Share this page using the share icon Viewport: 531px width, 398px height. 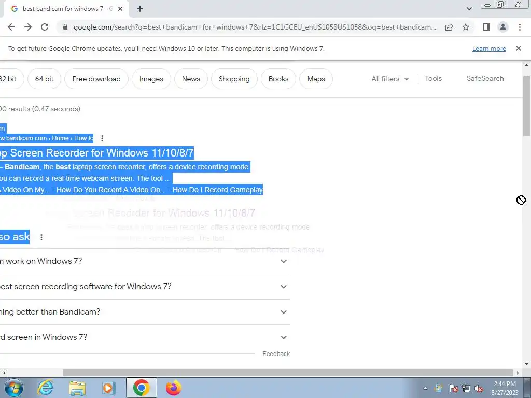pyautogui.click(x=449, y=27)
